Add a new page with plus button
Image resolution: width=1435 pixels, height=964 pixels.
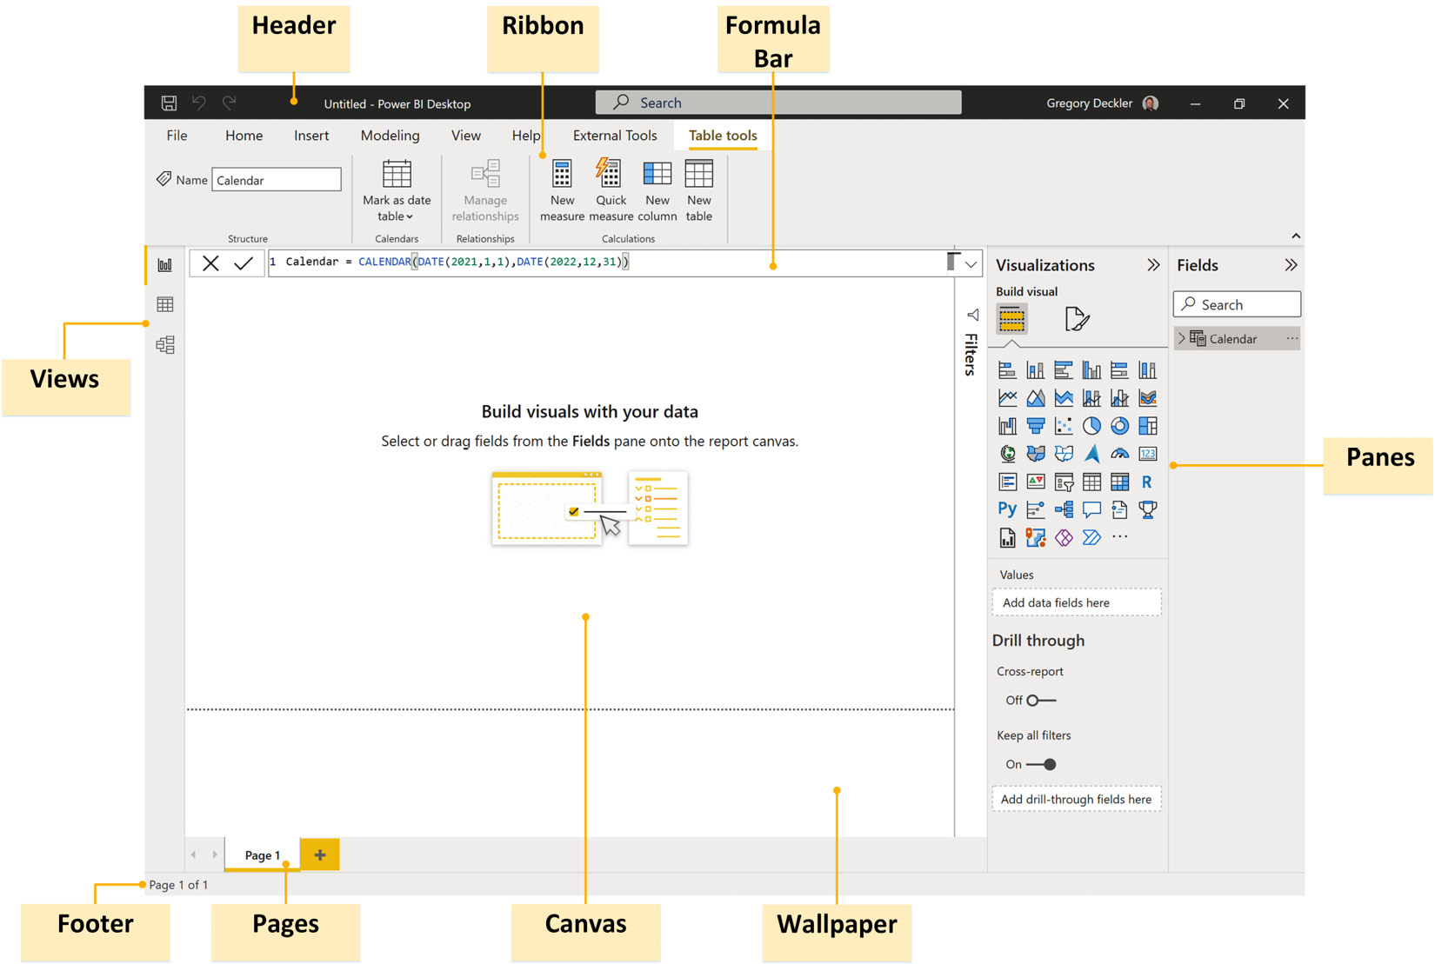[320, 854]
